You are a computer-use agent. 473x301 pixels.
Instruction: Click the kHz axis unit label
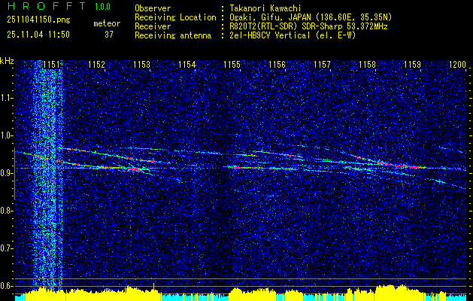7,61
